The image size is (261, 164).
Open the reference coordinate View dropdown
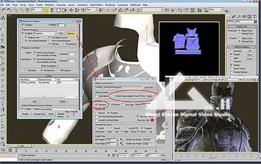pyautogui.click(x=91, y=10)
